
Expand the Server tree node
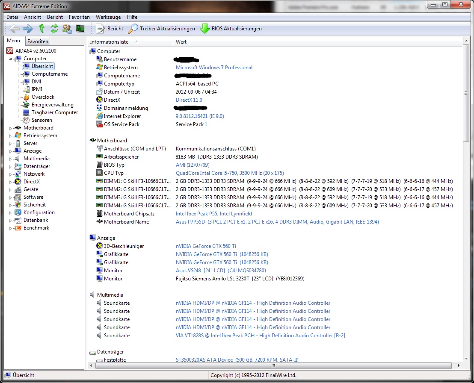pos(10,144)
